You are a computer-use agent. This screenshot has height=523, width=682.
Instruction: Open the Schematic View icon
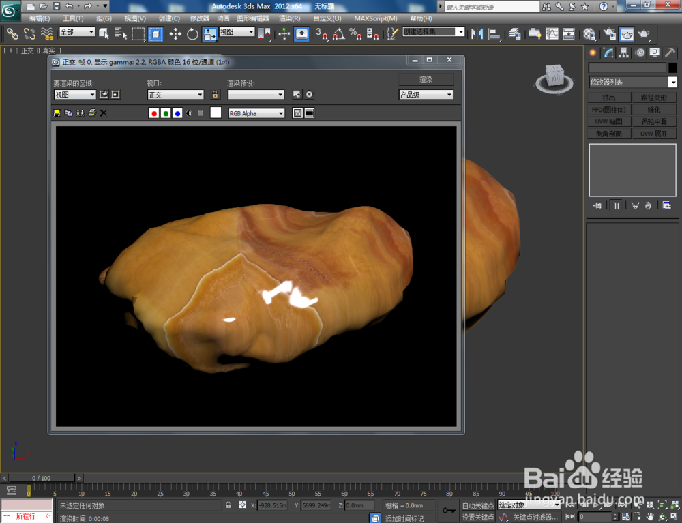click(x=569, y=34)
